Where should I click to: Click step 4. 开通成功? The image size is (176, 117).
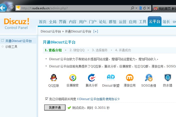pos(123,50)
